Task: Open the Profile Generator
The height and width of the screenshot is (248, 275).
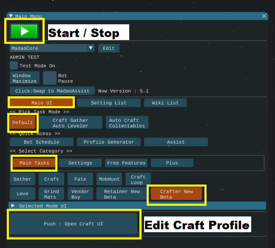Action: (x=109, y=142)
